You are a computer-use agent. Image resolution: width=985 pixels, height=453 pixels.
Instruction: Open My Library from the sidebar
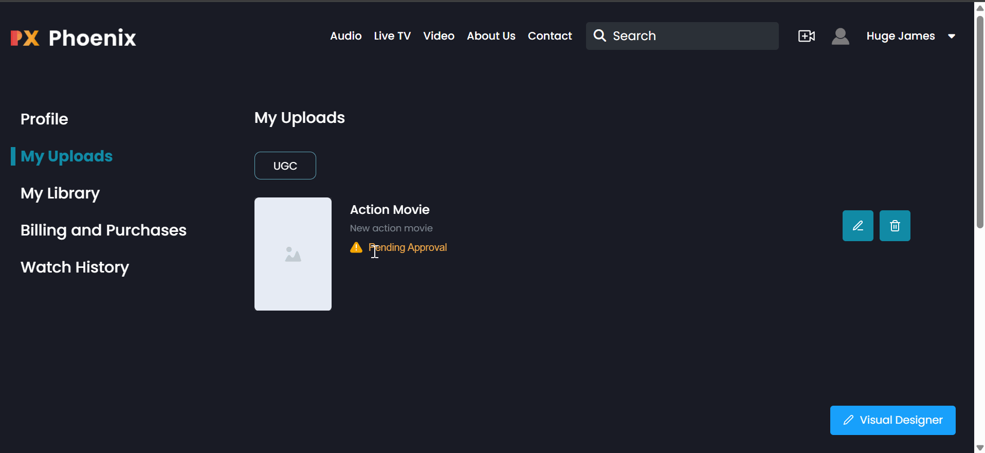click(x=60, y=193)
